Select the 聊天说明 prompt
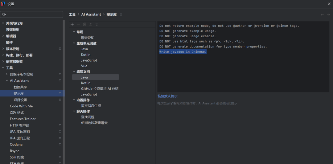The width and height of the screenshot is (333, 164). click(x=88, y=38)
